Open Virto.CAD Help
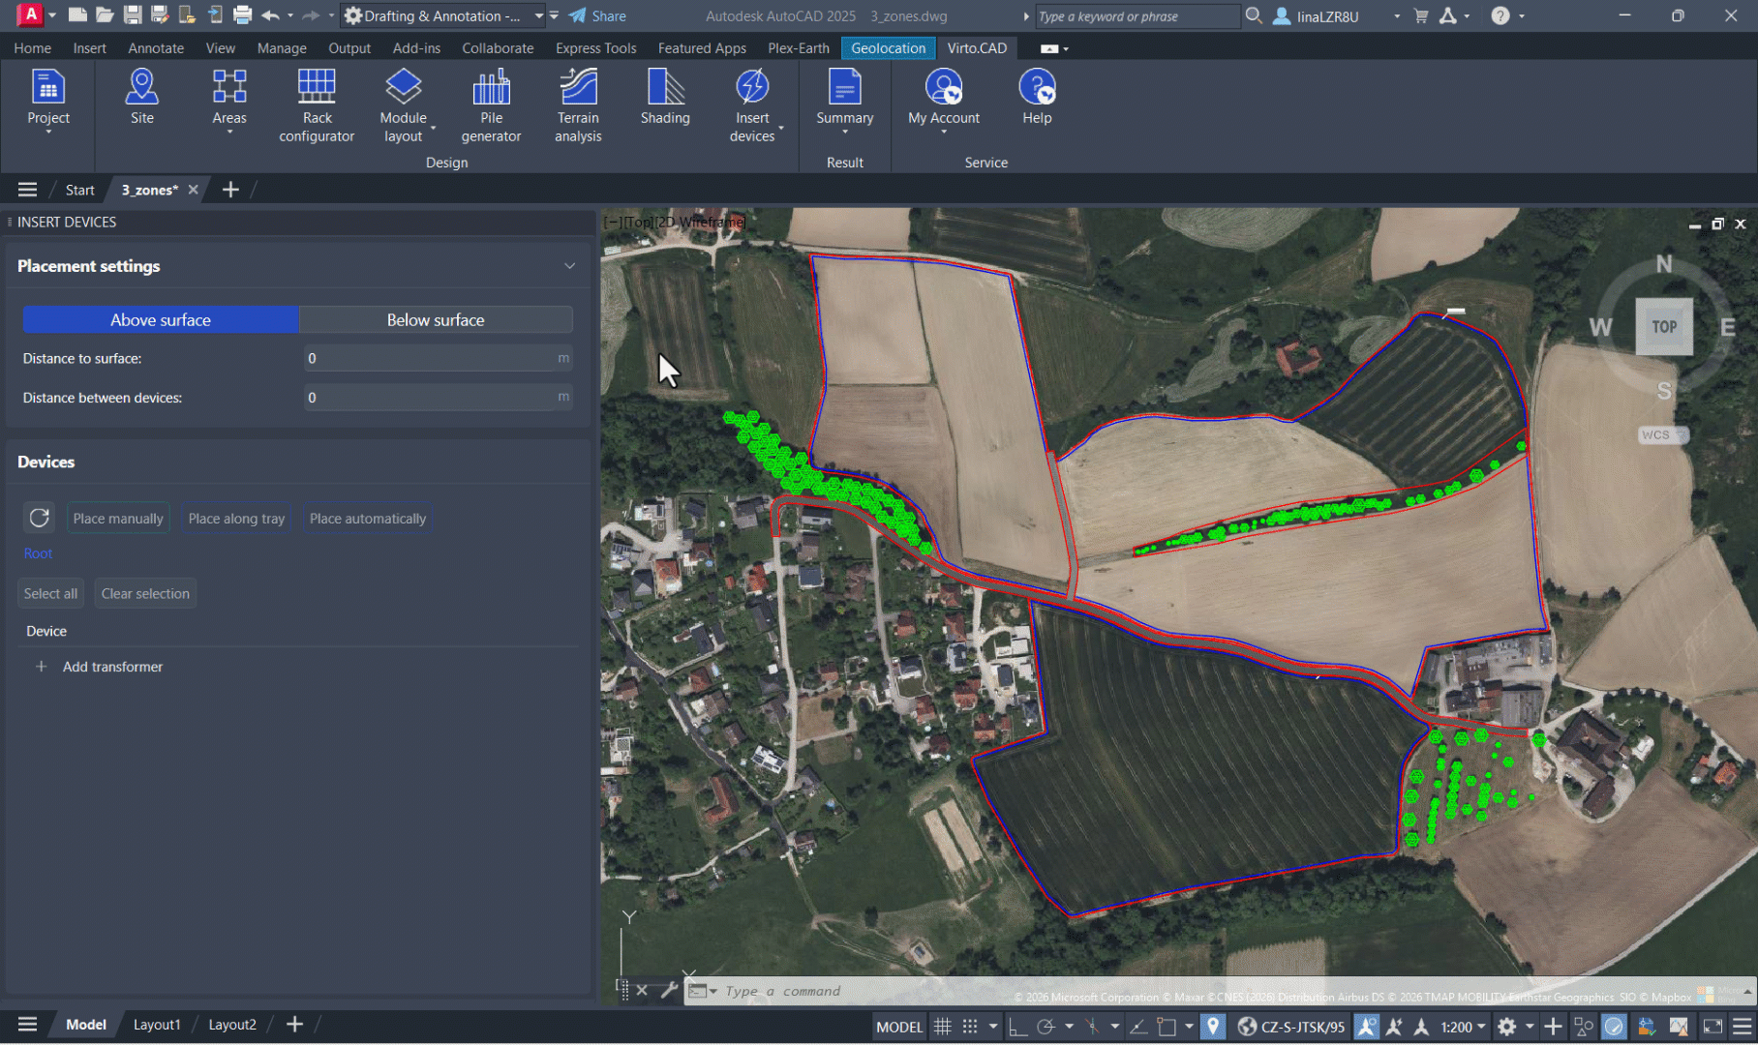Image resolution: width=1758 pixels, height=1045 pixels. point(1037,97)
